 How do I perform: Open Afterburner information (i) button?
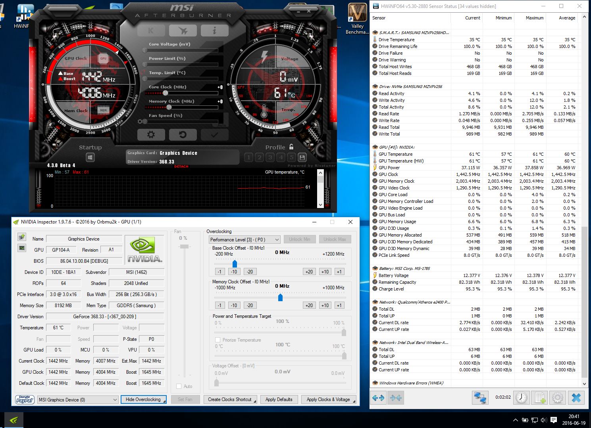tap(214, 31)
